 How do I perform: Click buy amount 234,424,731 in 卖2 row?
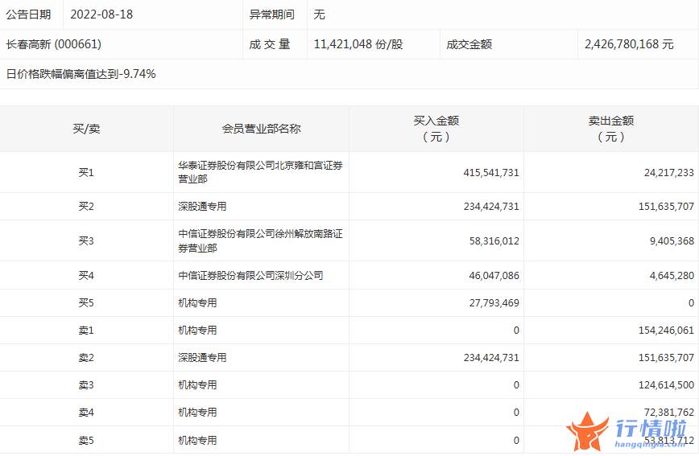[491, 357]
